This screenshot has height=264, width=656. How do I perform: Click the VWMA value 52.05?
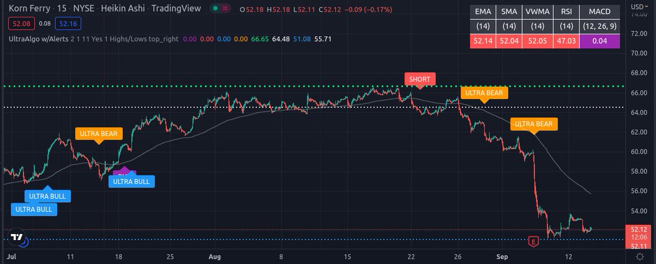[537, 41]
